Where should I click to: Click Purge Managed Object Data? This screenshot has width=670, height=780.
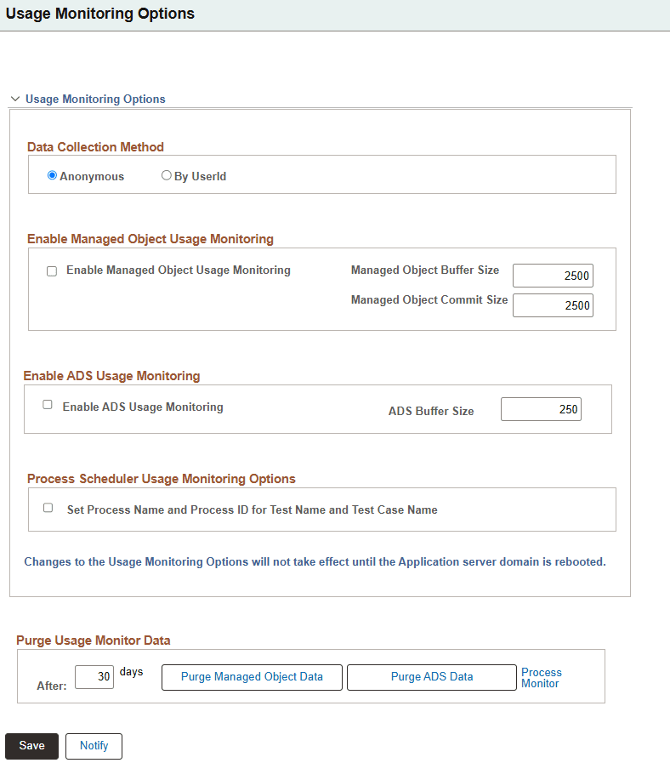point(252,677)
